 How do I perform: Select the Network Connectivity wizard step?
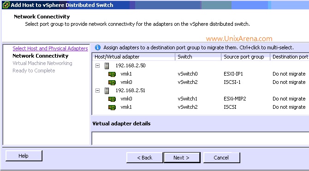[x=41, y=56]
